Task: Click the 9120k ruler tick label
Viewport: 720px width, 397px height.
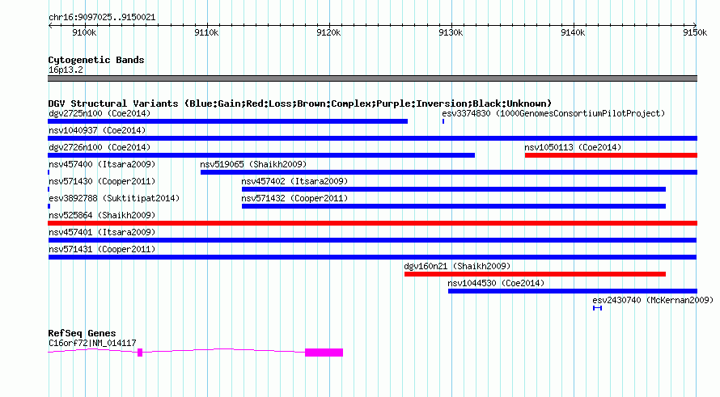Action: (328, 32)
